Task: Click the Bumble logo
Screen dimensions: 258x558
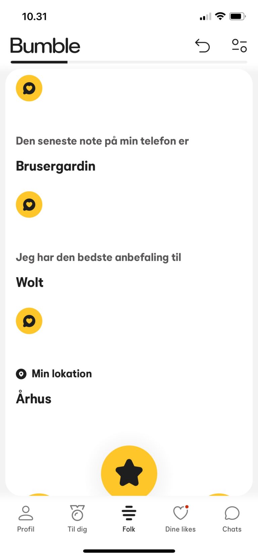Action: pos(45,46)
